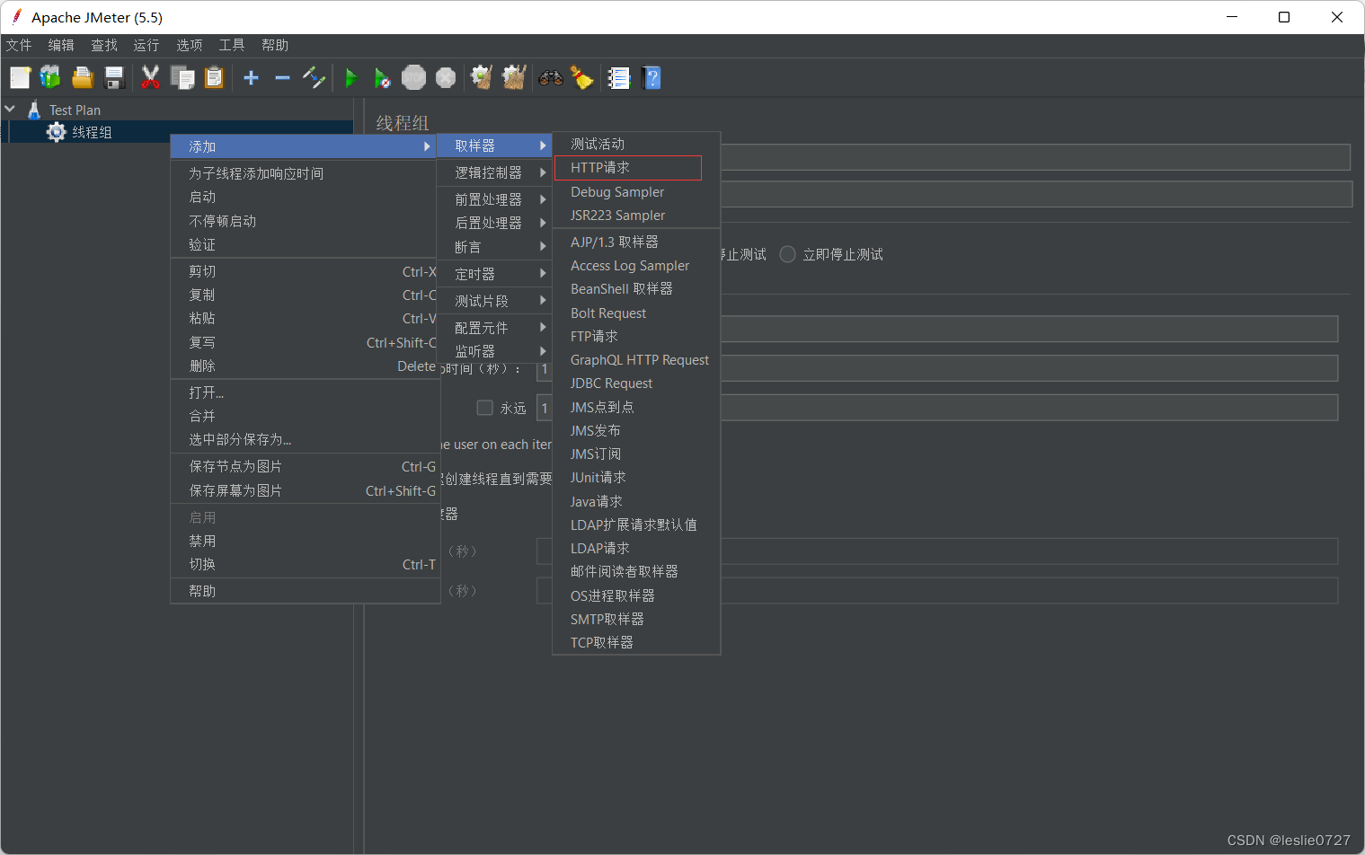
Task: Choose JSR223 Sampler entry
Action: point(636,216)
